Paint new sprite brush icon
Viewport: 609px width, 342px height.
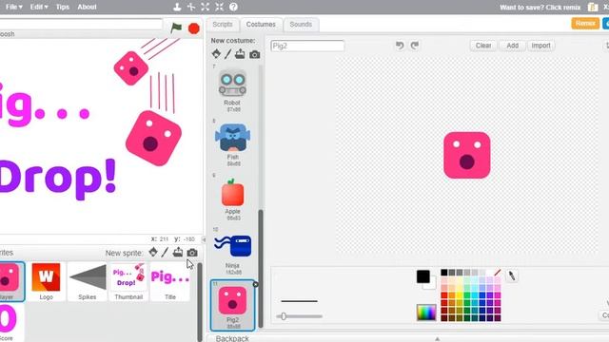(x=165, y=252)
